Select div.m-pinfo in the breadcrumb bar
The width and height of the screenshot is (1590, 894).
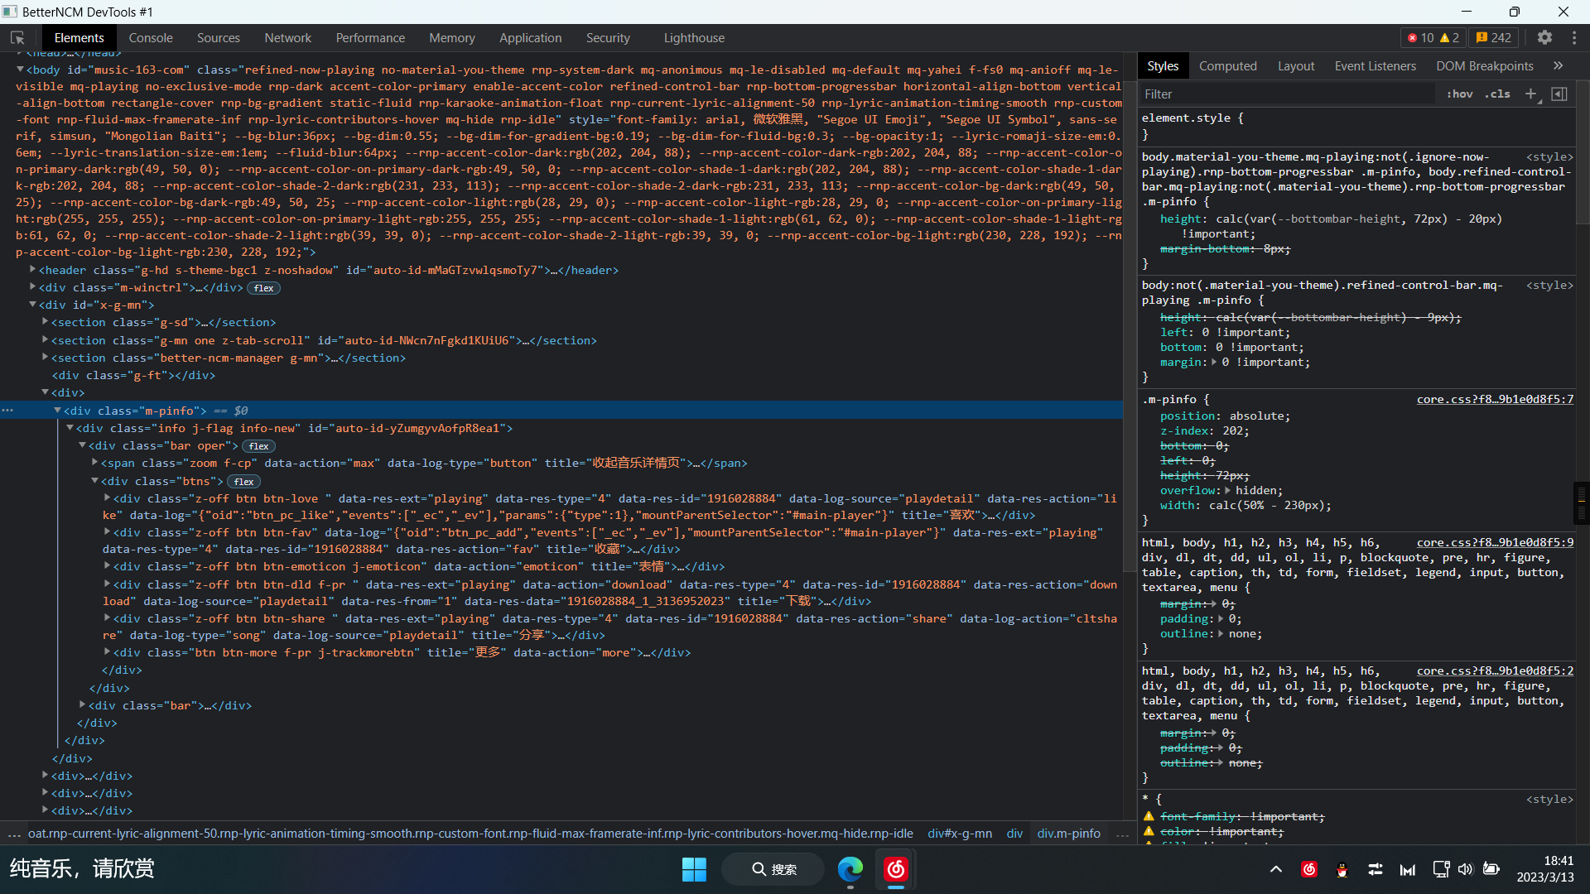(x=1068, y=834)
